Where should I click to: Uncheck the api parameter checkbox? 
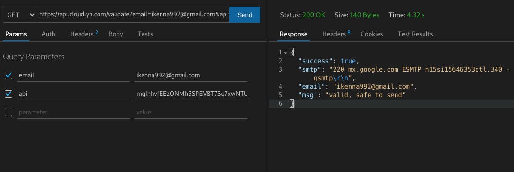9,94
